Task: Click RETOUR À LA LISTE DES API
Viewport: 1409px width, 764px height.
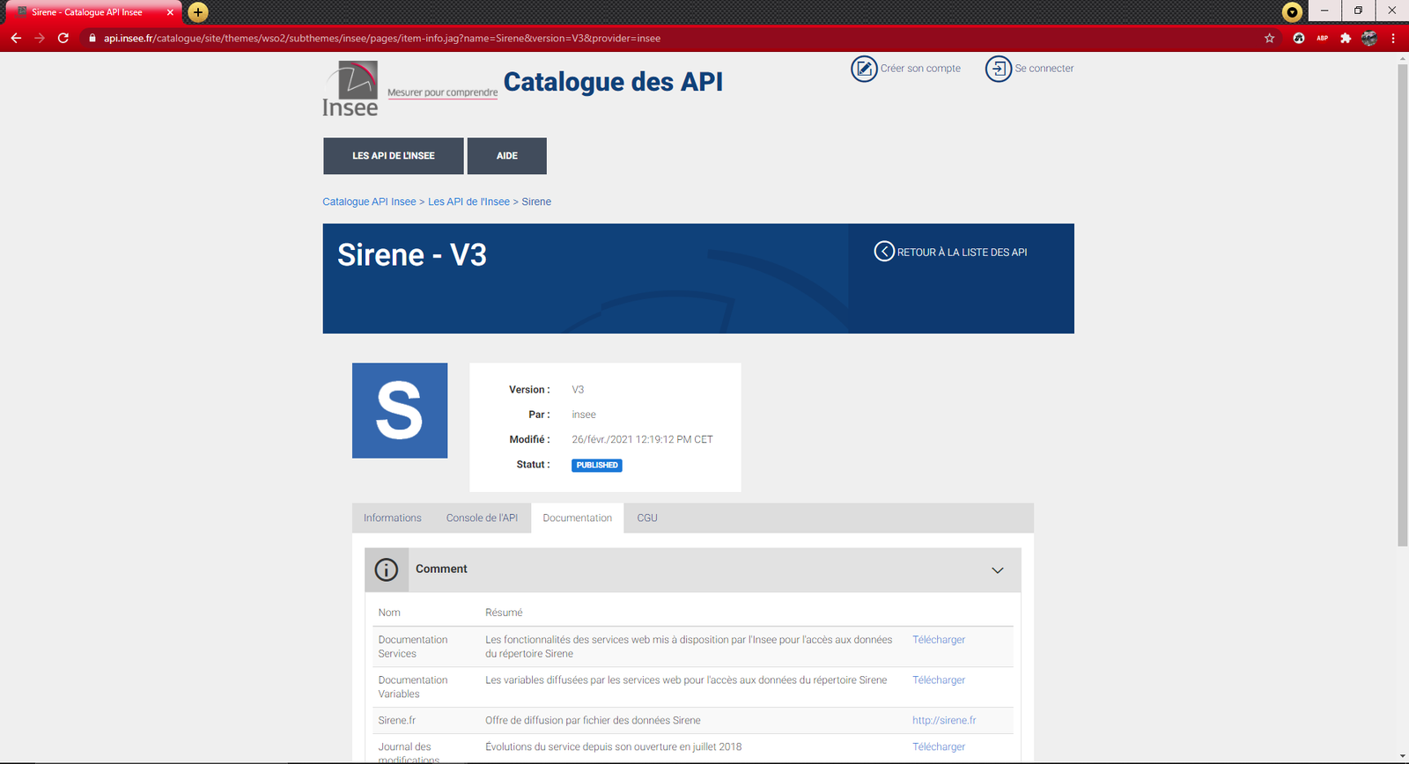Action: (962, 253)
